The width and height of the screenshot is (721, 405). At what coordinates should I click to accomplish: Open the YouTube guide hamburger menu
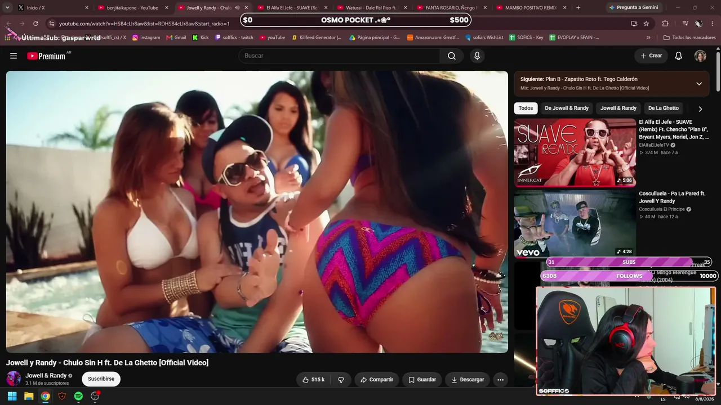[14, 56]
